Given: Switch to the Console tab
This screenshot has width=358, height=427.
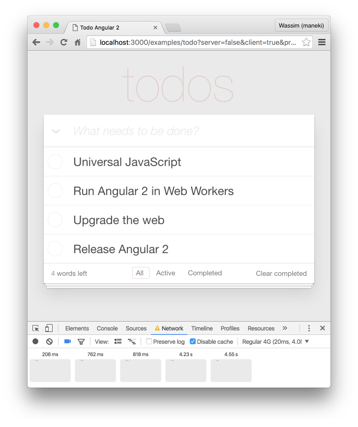Looking at the screenshot, I should pyautogui.click(x=107, y=328).
